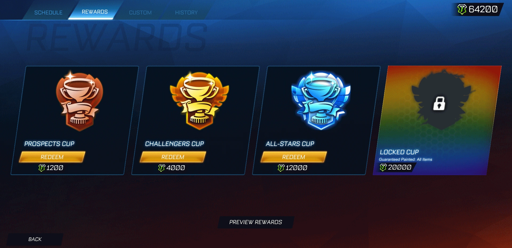Switch to the Schedule tab
Viewport: 512px width, 248px height.
point(48,13)
